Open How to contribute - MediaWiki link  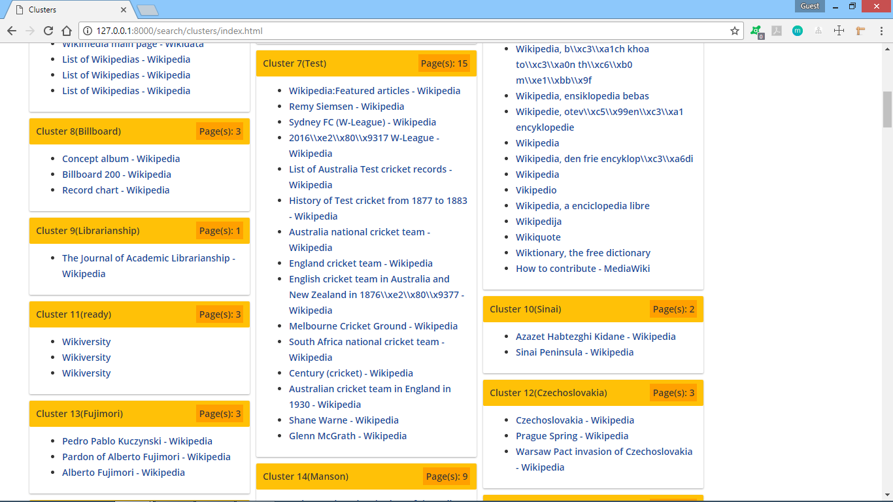point(582,269)
